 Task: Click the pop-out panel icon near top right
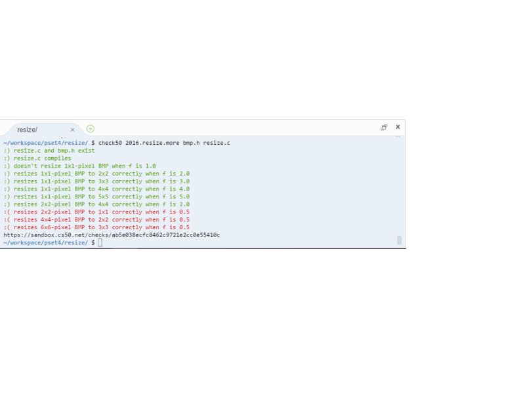[383, 128]
